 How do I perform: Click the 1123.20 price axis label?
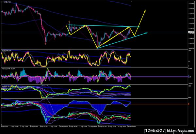point(191,8)
